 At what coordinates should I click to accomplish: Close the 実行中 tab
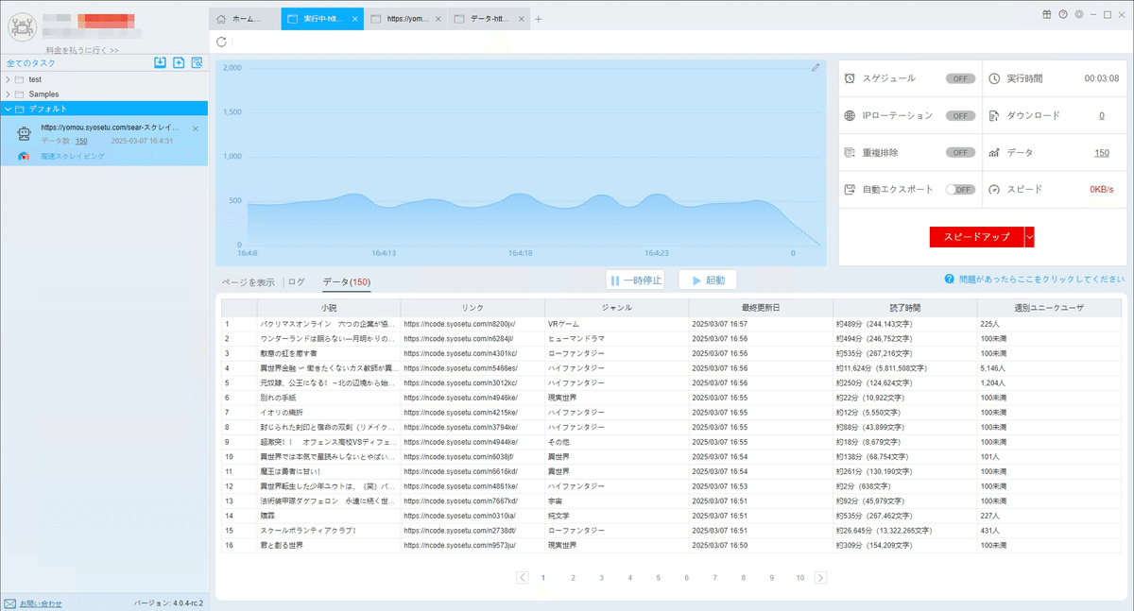click(x=354, y=19)
